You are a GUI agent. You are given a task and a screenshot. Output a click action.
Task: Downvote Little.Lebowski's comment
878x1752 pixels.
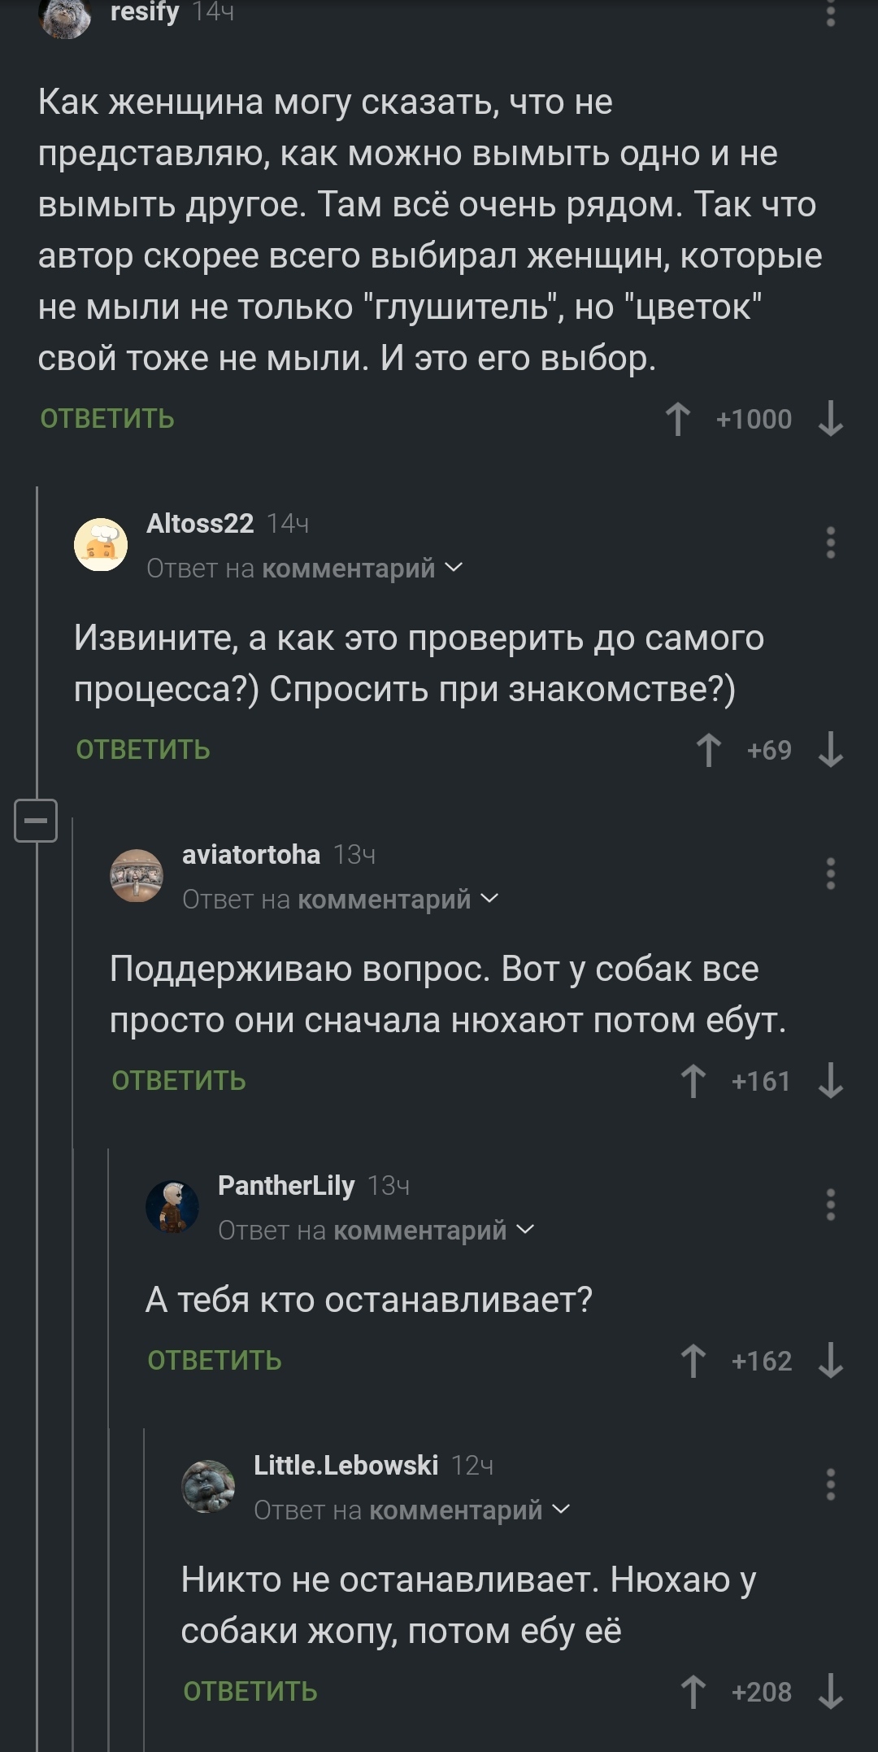(830, 1692)
